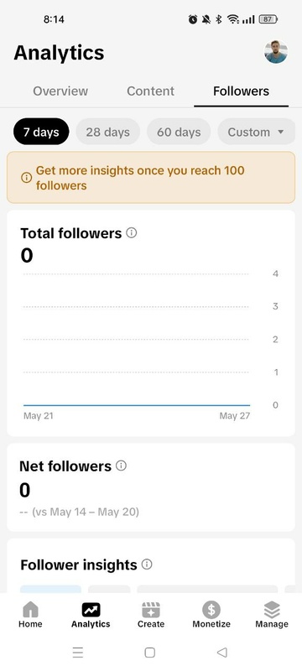This screenshot has width=302, height=671.
Task: Tap info icon beside Net followers
Action: coord(122,466)
